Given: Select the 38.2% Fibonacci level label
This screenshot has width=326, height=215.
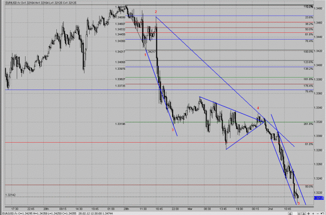Looking at the screenshot, I should (x=309, y=24).
